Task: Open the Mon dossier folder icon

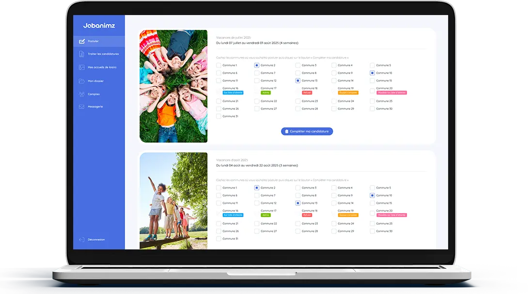Action: tap(81, 81)
